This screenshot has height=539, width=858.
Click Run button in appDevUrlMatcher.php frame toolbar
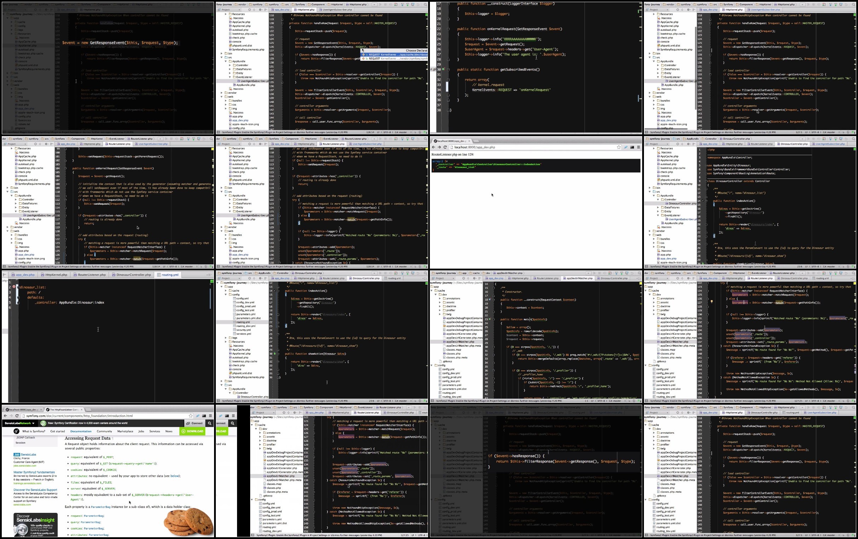(x=594, y=273)
